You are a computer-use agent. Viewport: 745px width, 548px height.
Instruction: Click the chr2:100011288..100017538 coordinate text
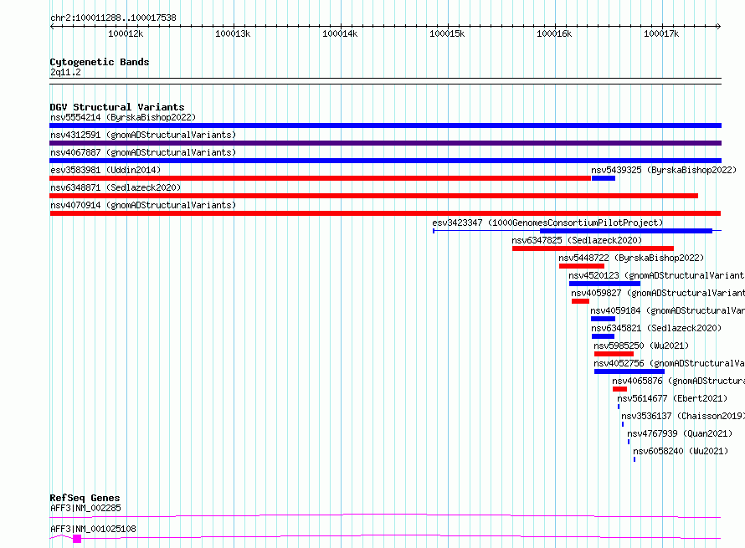113,18
